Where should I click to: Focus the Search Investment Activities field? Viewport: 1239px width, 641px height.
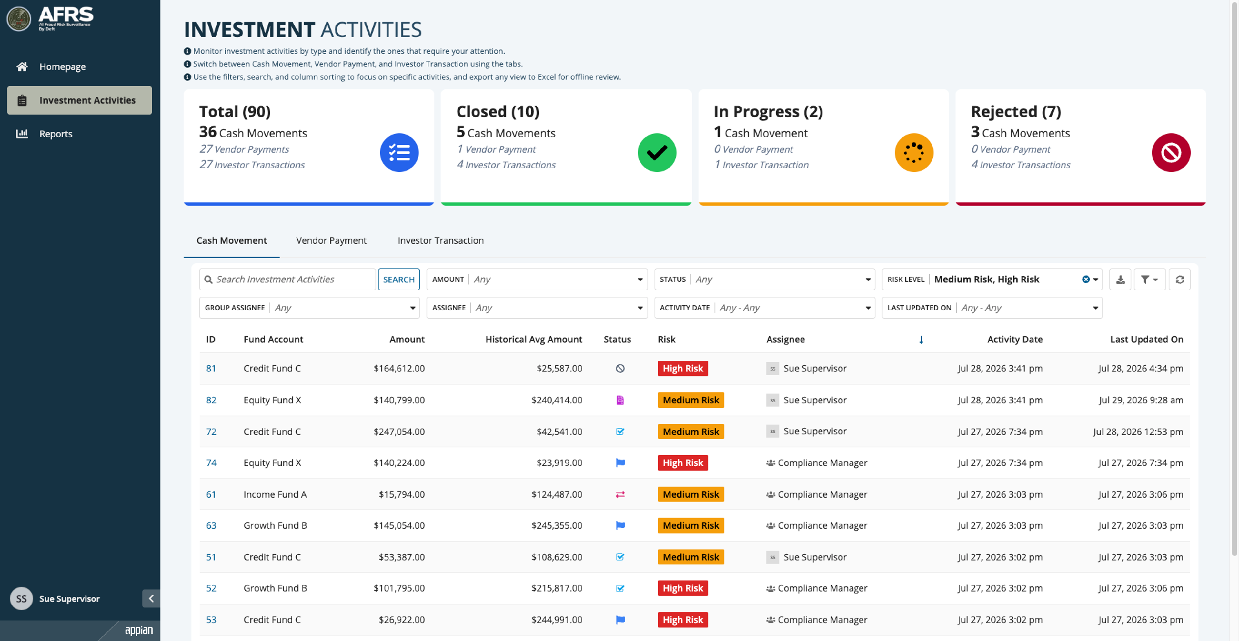[287, 279]
